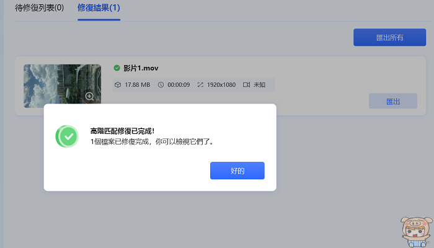Image resolution: width=434 pixels, height=248 pixels.
Task: Click the 好的 button in the dialog
Action: point(237,170)
